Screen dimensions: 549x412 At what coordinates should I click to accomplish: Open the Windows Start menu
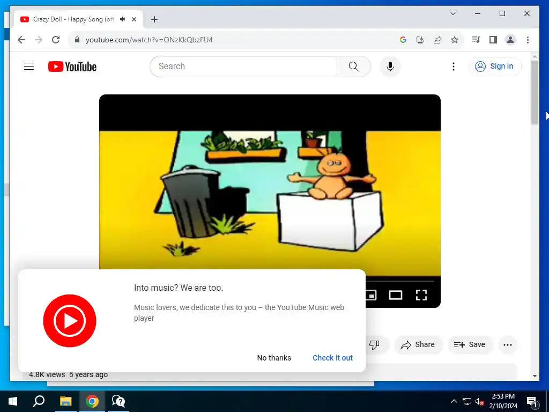13,401
